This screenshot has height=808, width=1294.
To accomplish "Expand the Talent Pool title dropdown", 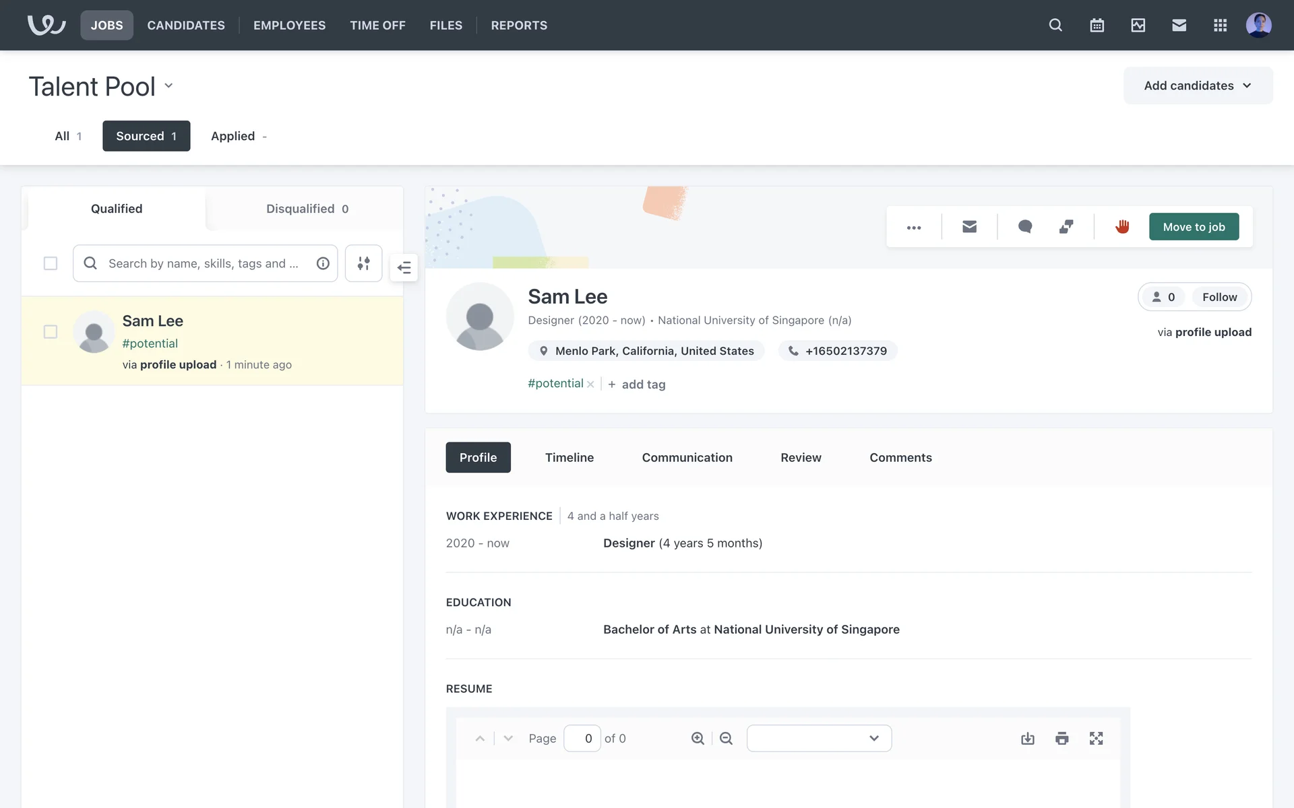I will point(168,86).
